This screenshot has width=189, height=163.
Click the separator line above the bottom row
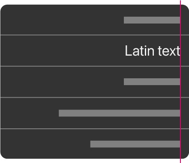click(x=94, y=129)
